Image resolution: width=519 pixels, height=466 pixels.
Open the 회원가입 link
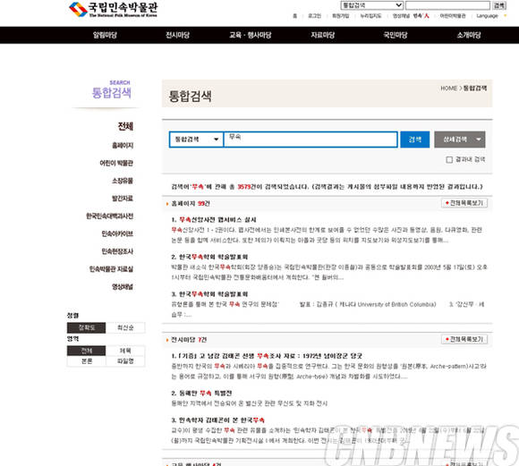341,16
